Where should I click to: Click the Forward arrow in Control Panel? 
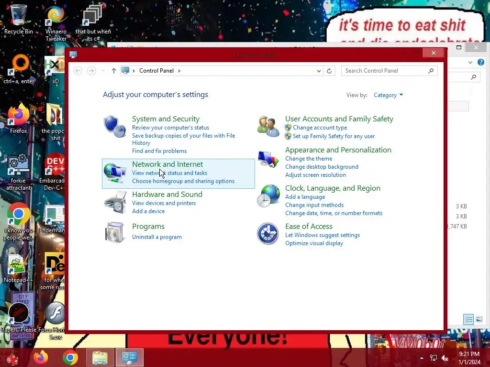(x=91, y=71)
